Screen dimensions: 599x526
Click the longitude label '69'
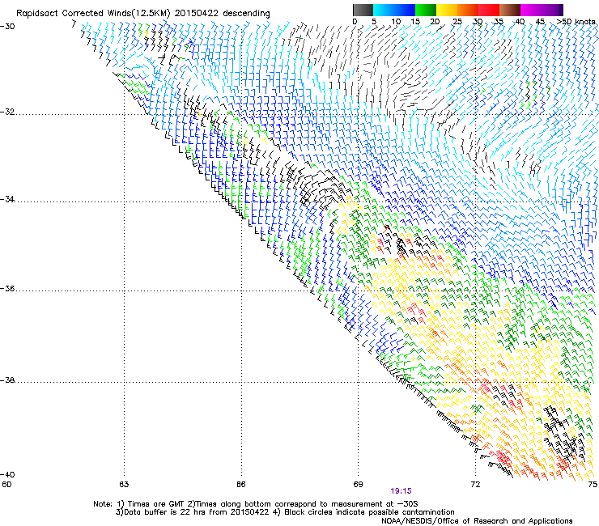coord(358,485)
